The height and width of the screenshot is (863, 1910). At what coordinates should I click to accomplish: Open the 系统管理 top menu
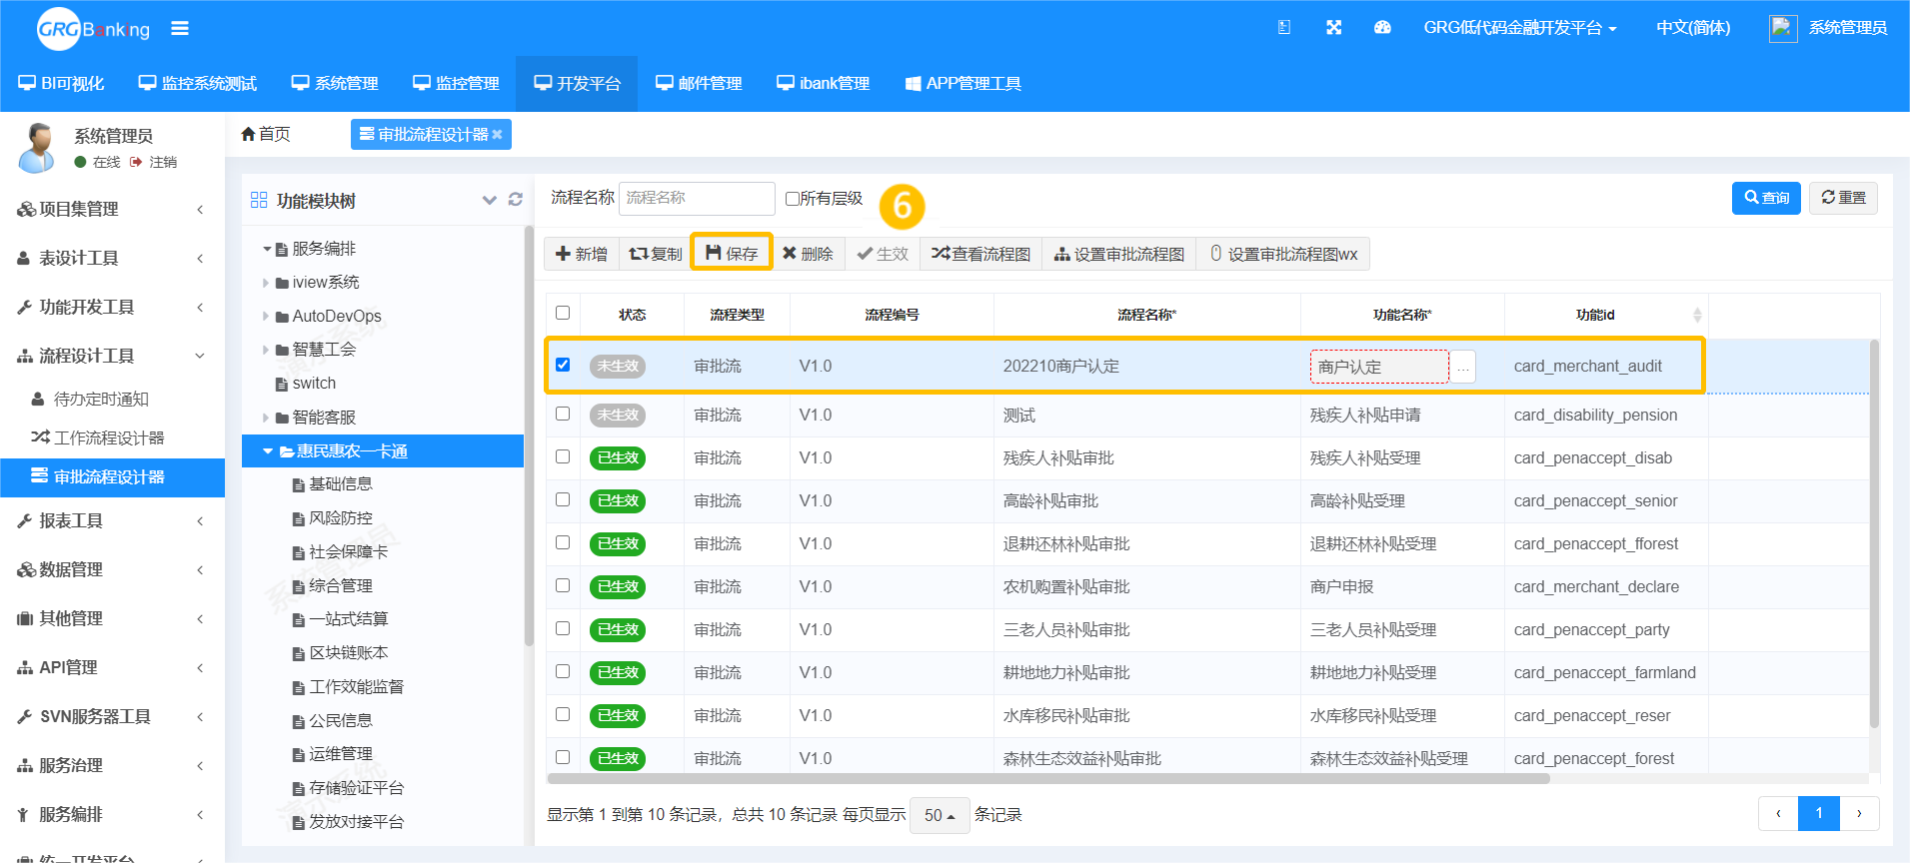click(335, 84)
